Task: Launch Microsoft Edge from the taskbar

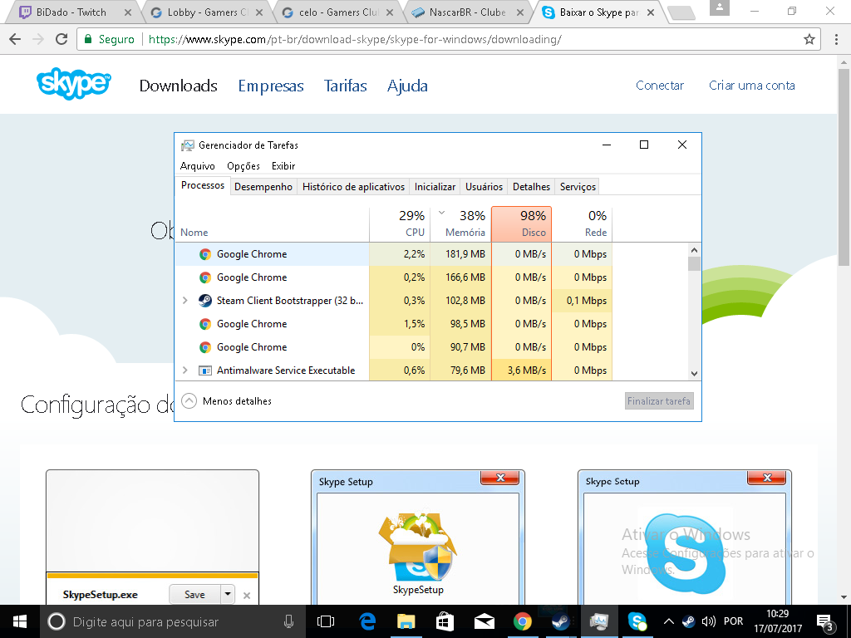Action: click(367, 621)
